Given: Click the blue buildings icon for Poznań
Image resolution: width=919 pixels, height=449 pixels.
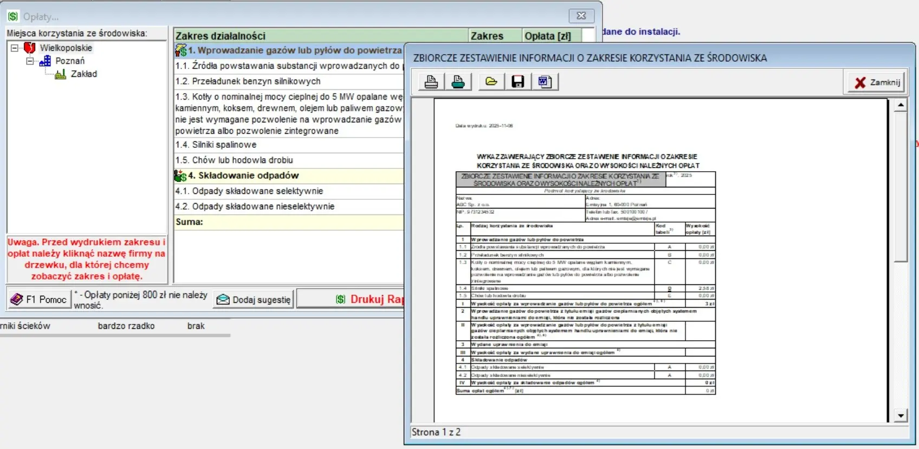Looking at the screenshot, I should click(46, 61).
